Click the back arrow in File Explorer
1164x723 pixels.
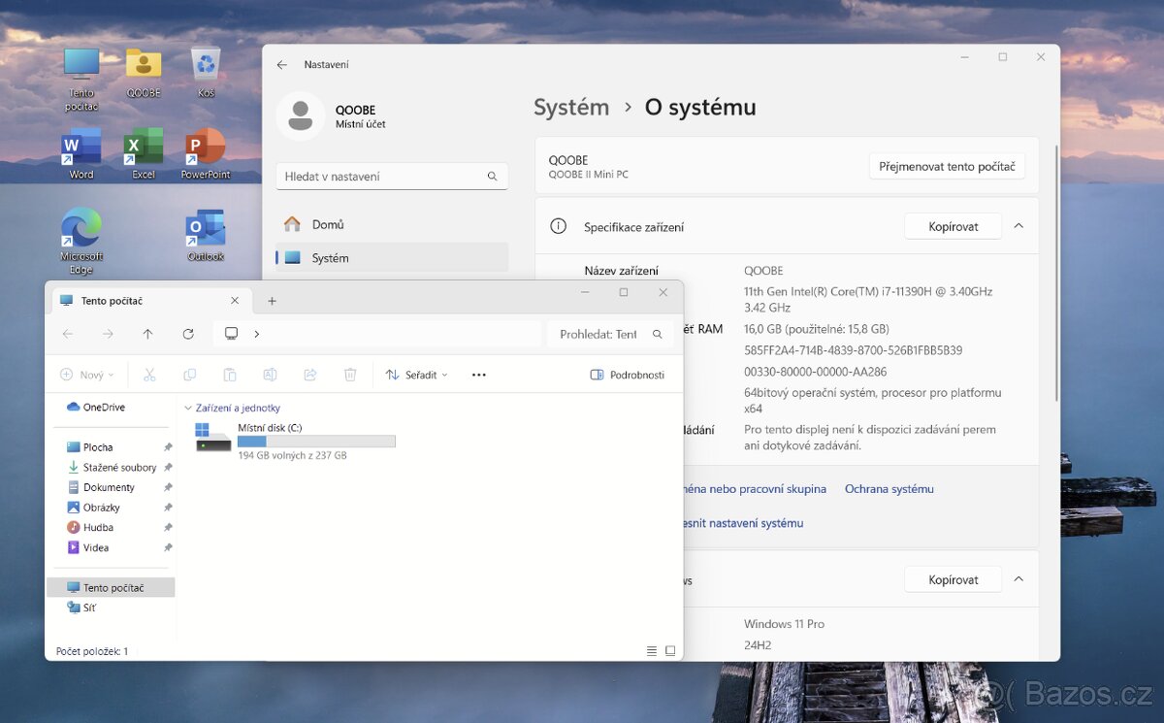(x=68, y=334)
